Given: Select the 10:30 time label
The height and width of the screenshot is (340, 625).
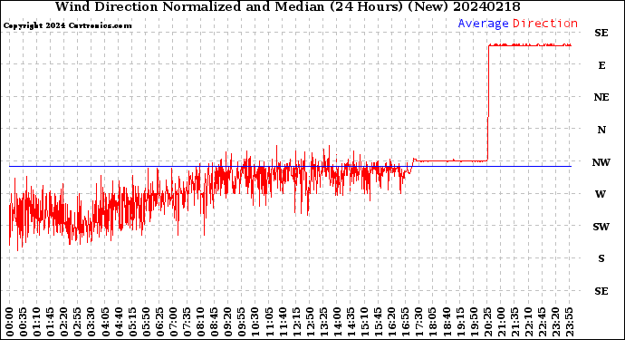Looking at the screenshot, I should point(255,322).
